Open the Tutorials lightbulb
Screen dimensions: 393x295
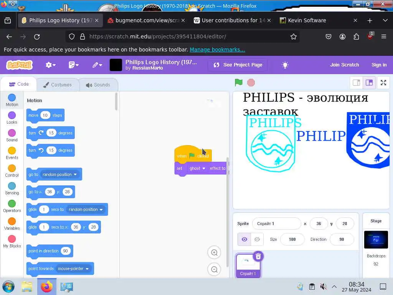click(285, 65)
